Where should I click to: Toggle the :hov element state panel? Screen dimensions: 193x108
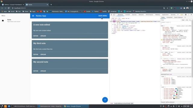(x=183, y=20)
